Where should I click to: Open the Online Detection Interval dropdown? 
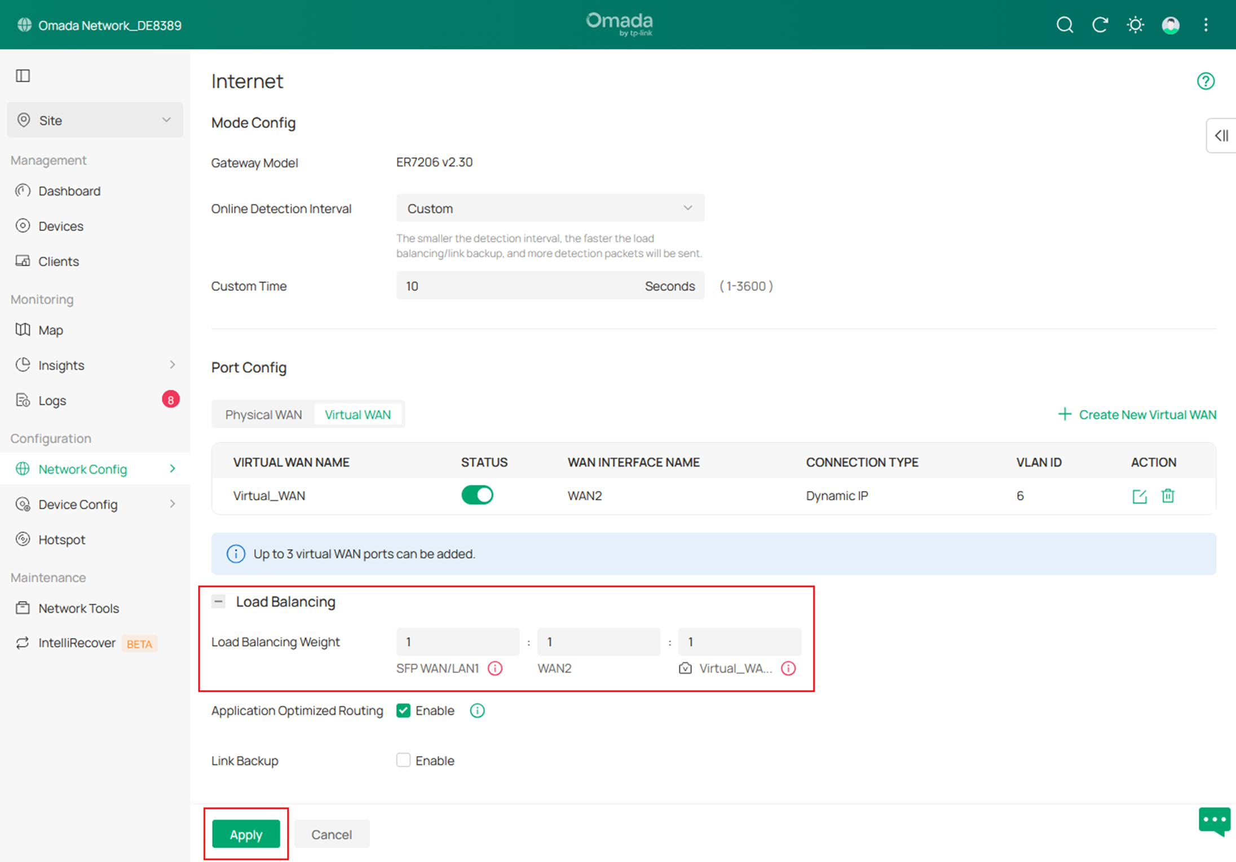click(x=550, y=208)
